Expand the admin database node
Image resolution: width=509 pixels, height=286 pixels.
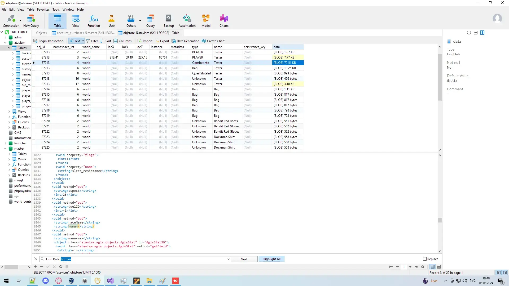pyautogui.click(x=5, y=37)
